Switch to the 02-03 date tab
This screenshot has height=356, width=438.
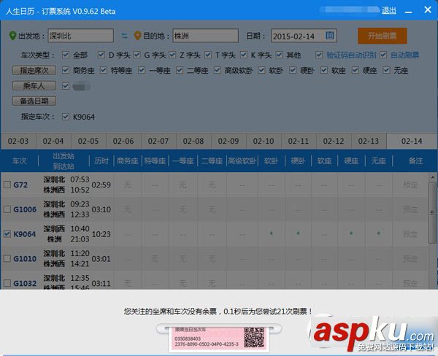18,141
